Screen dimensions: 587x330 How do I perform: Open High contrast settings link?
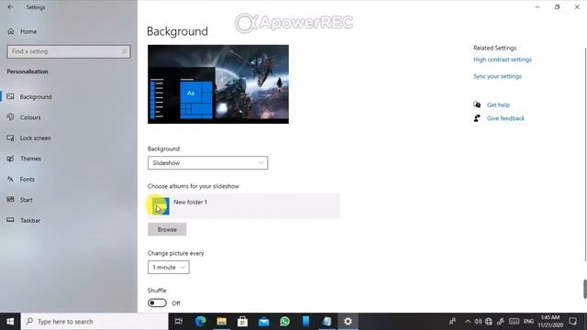(503, 60)
